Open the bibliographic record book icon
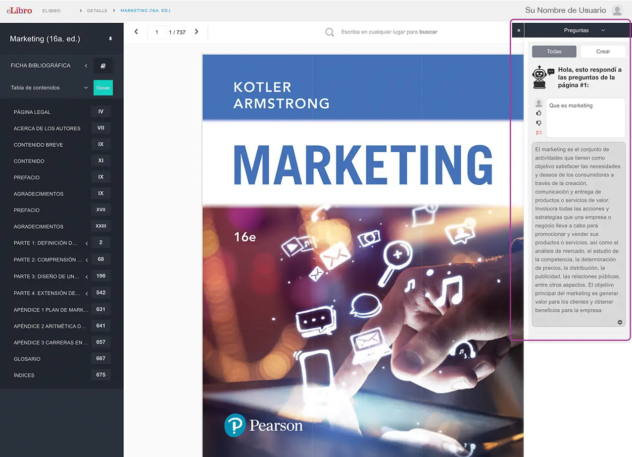Screen dimensions: 632x457 point(103,66)
